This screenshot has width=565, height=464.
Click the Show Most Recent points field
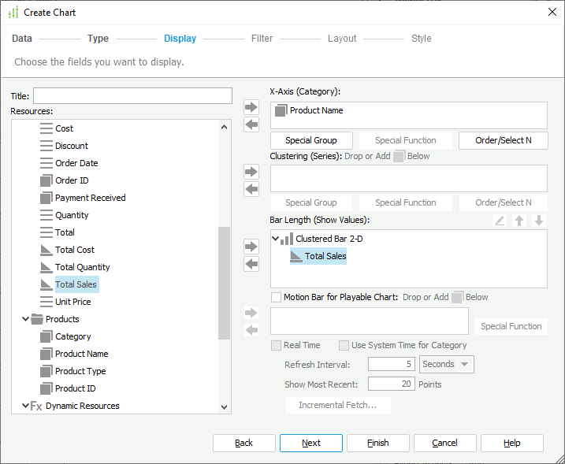point(392,384)
